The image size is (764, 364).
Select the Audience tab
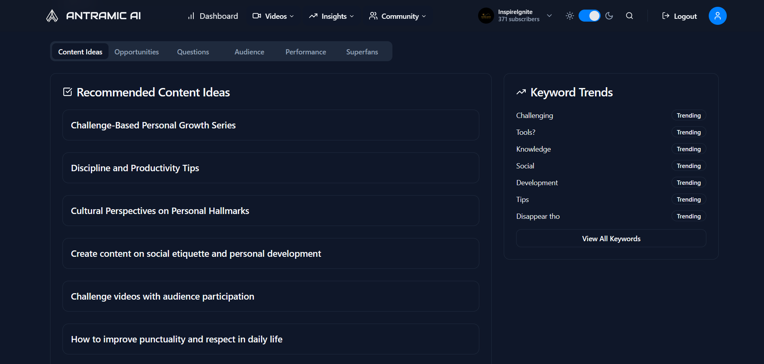click(x=249, y=52)
